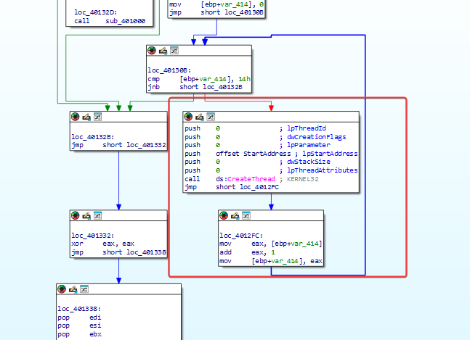The height and width of the screenshot is (340, 470).
Task: Select the push line commented dwStackSize
Action: click(257, 162)
